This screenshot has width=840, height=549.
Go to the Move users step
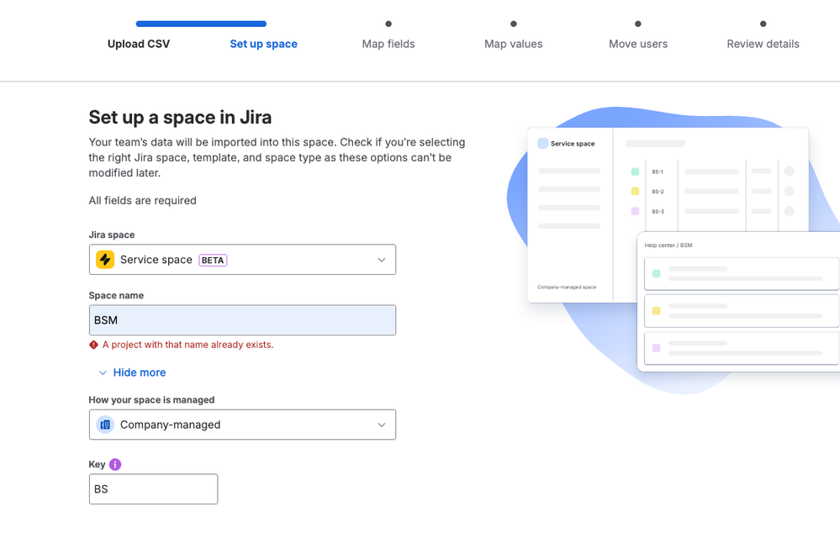[638, 44]
